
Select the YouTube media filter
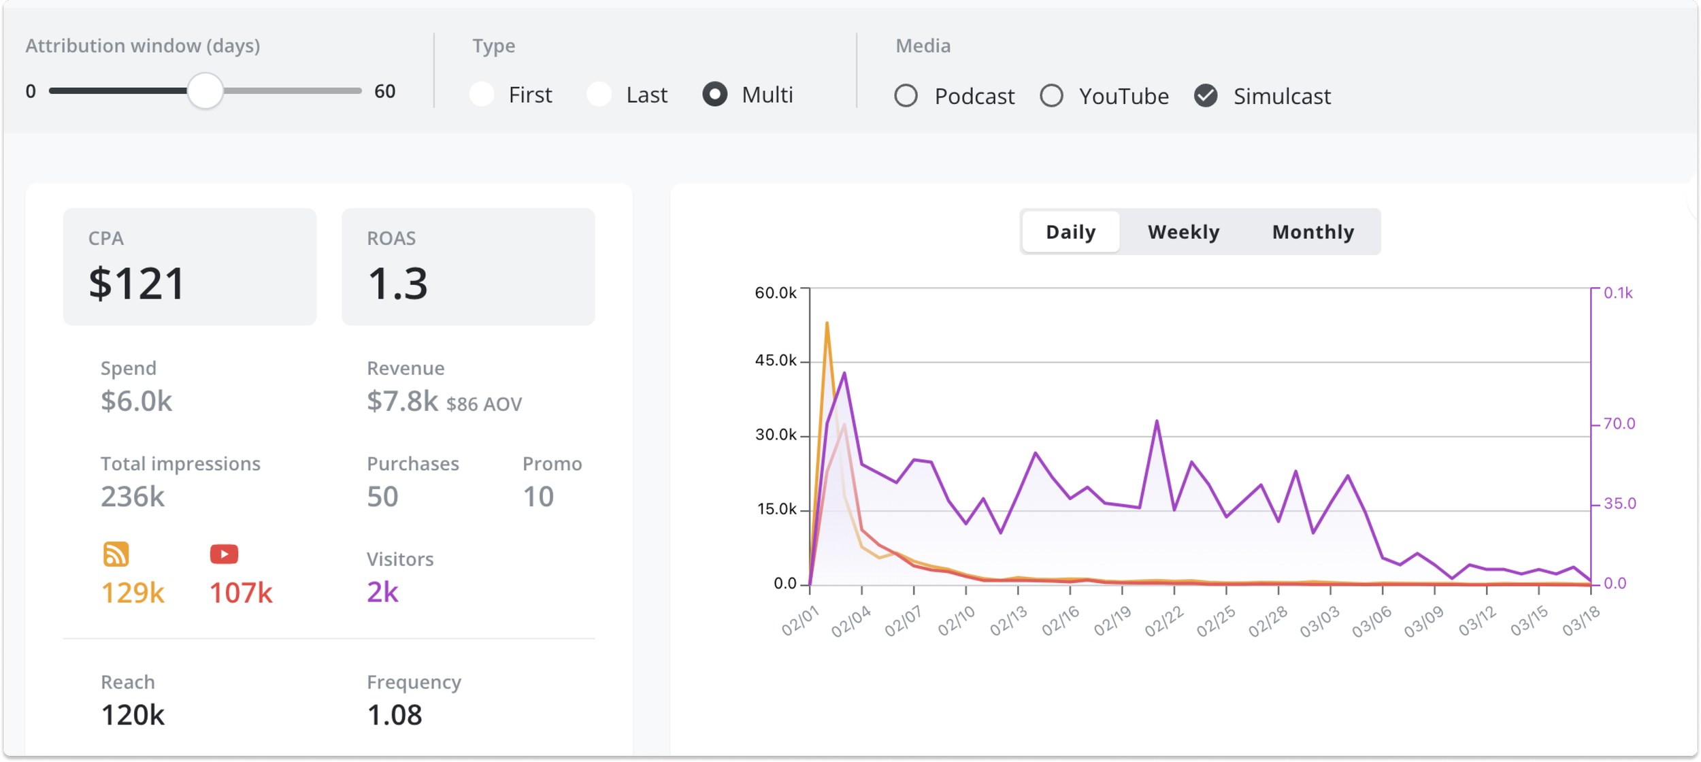[1053, 96]
